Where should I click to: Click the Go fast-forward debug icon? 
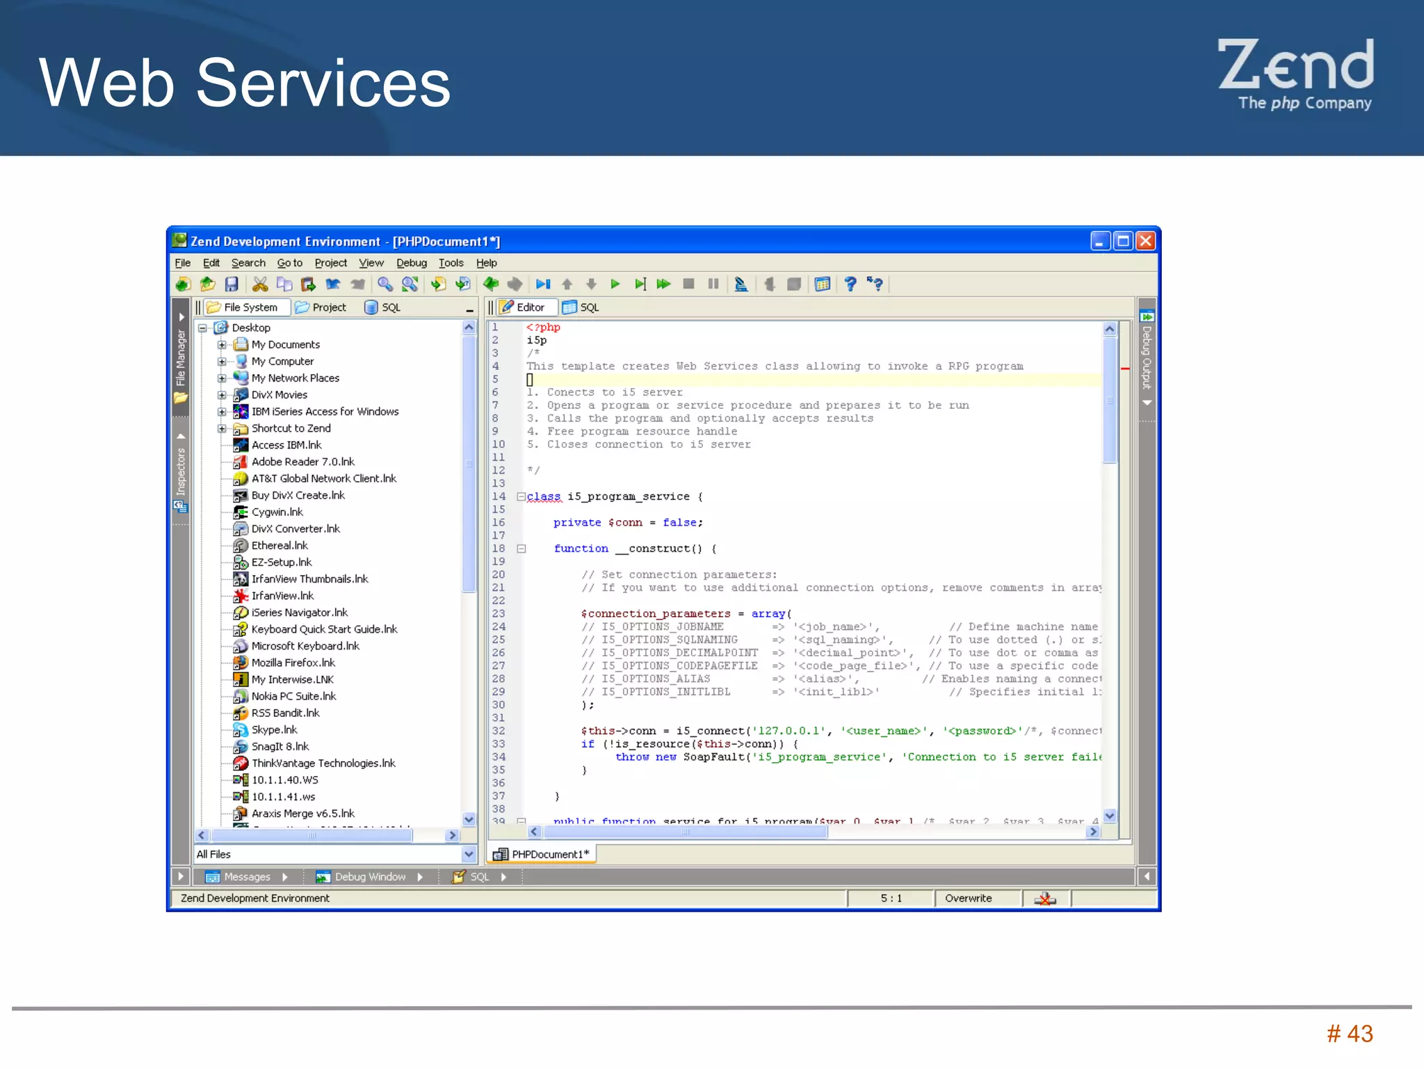[663, 284]
